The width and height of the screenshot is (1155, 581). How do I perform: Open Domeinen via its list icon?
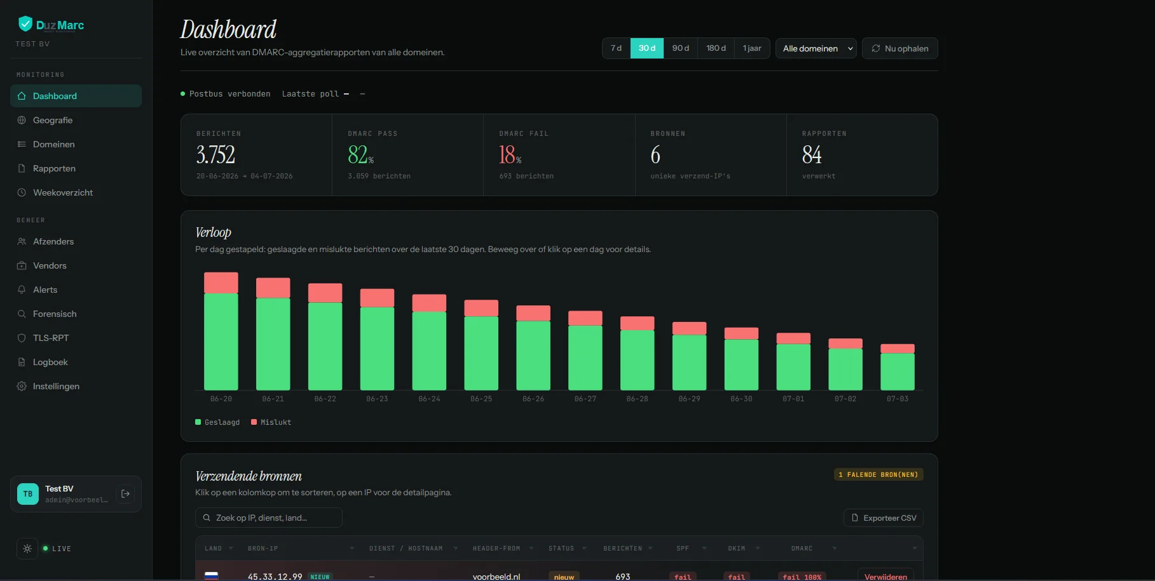point(22,144)
